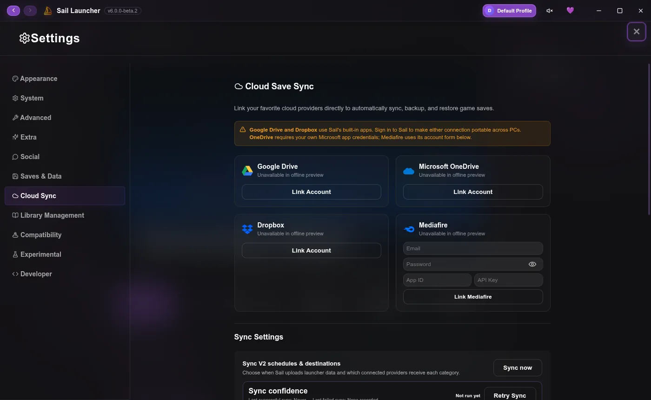651x400 pixels.
Task: Click the Mediafire logo icon
Action: (409, 229)
